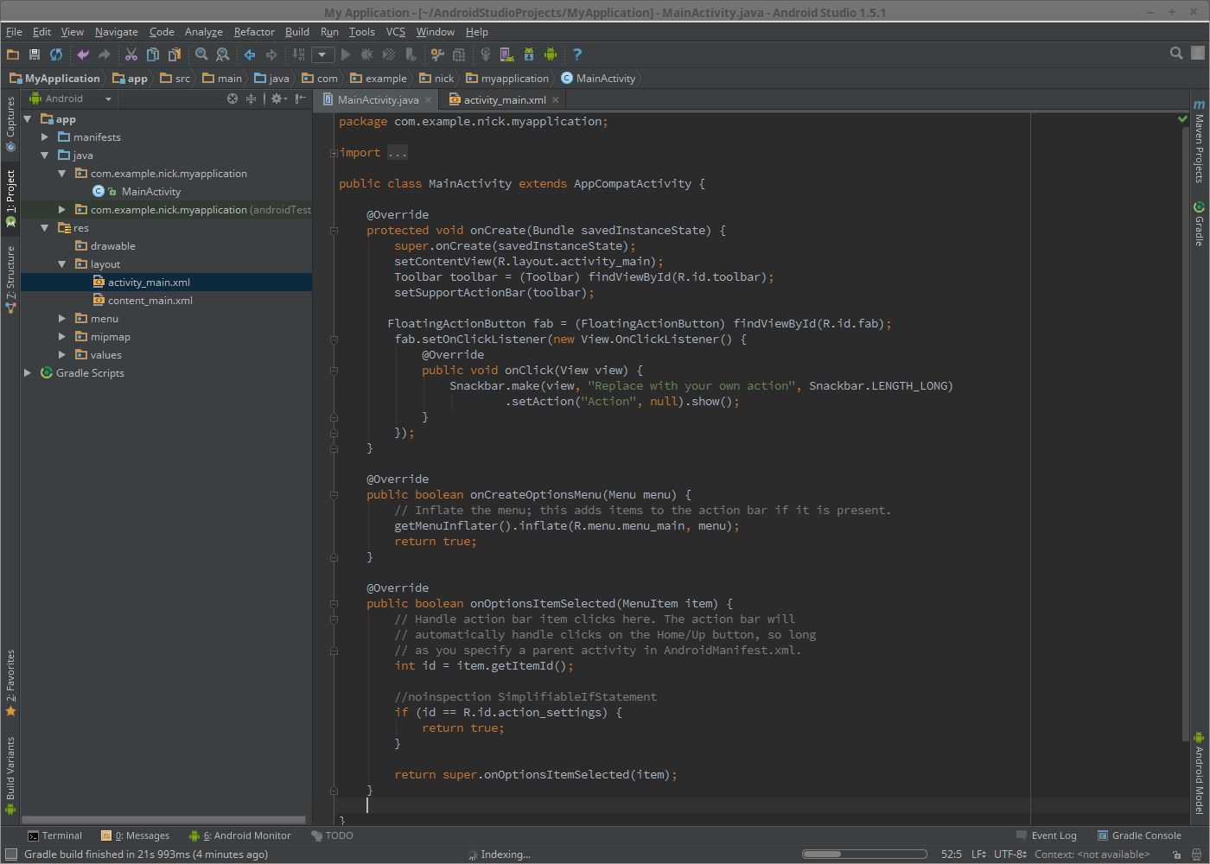Expand the Gradle Scripts node
The image size is (1210, 864).
pos(28,373)
